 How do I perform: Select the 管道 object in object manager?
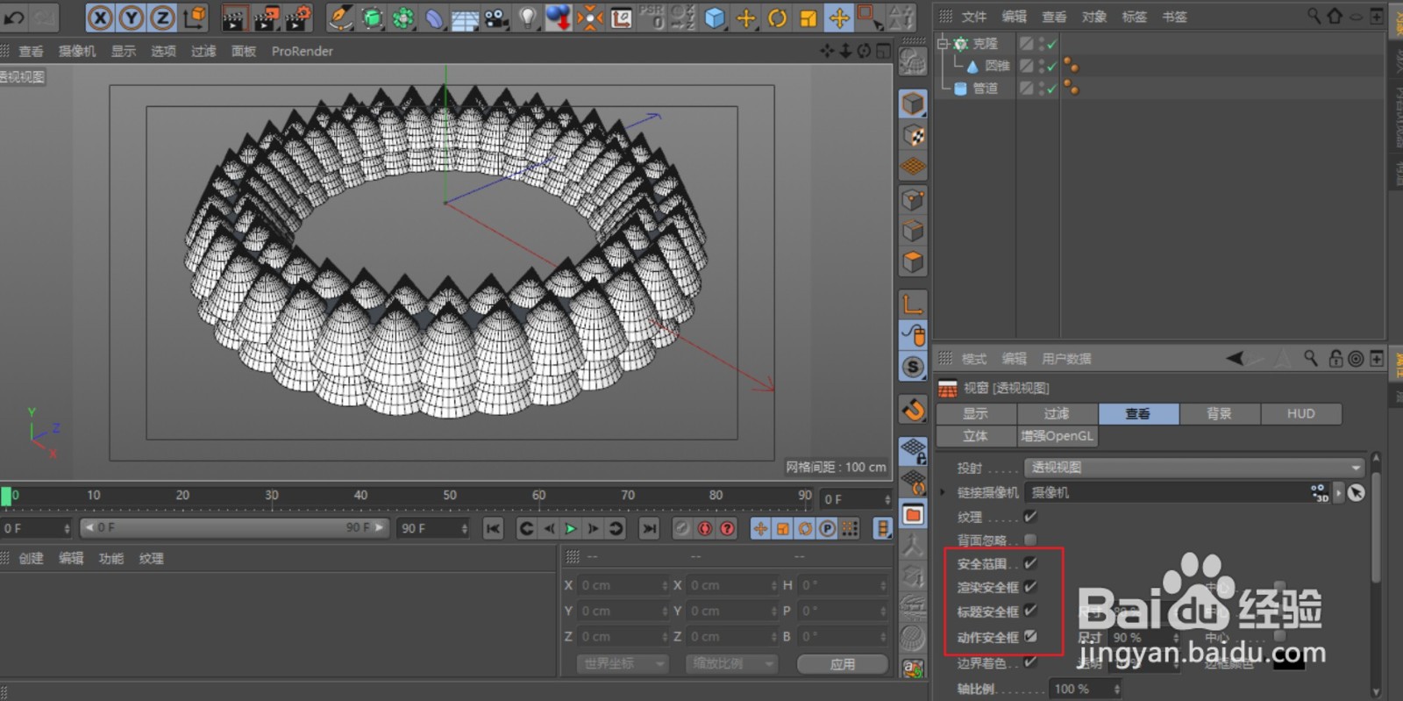point(985,89)
